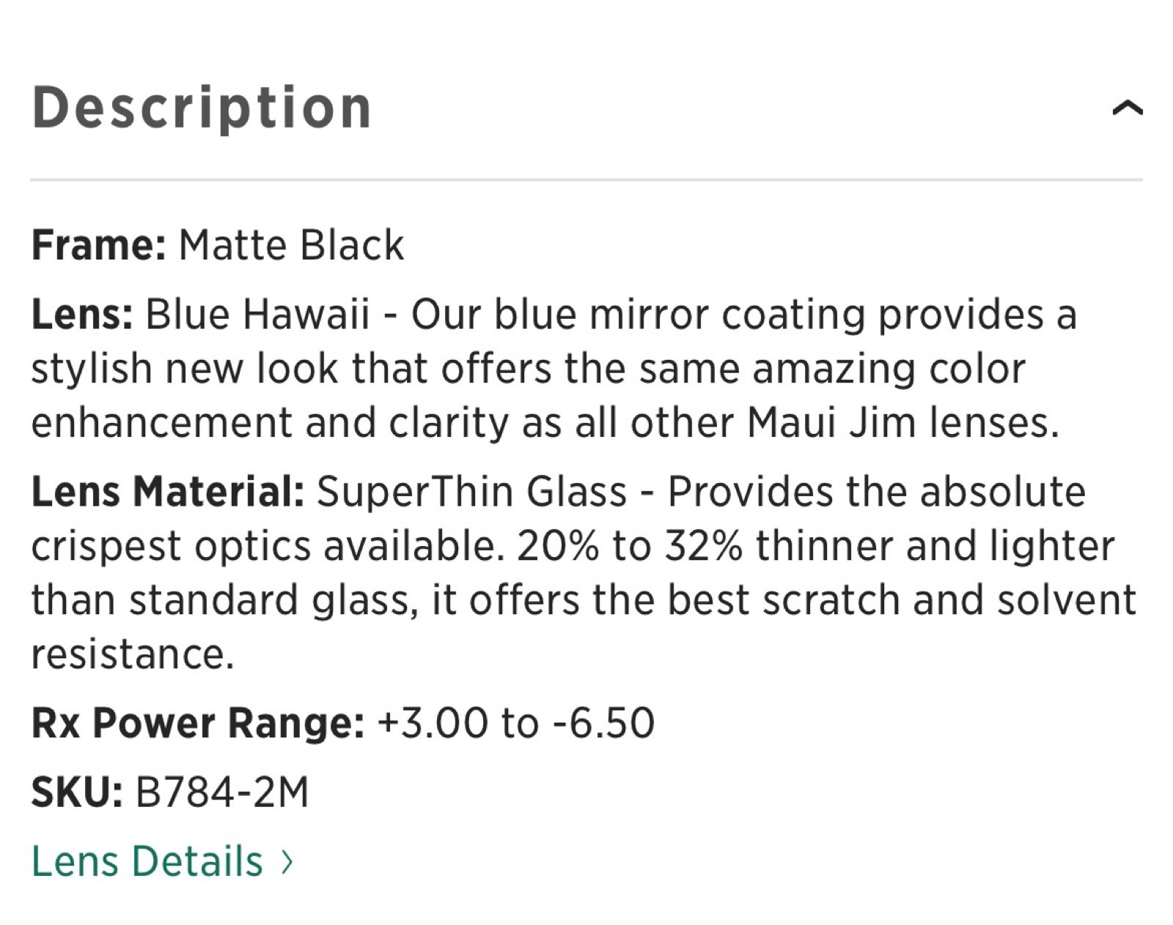Select the Lens Material: label
The width and height of the screenshot is (1173, 925).
pyautogui.click(x=168, y=491)
